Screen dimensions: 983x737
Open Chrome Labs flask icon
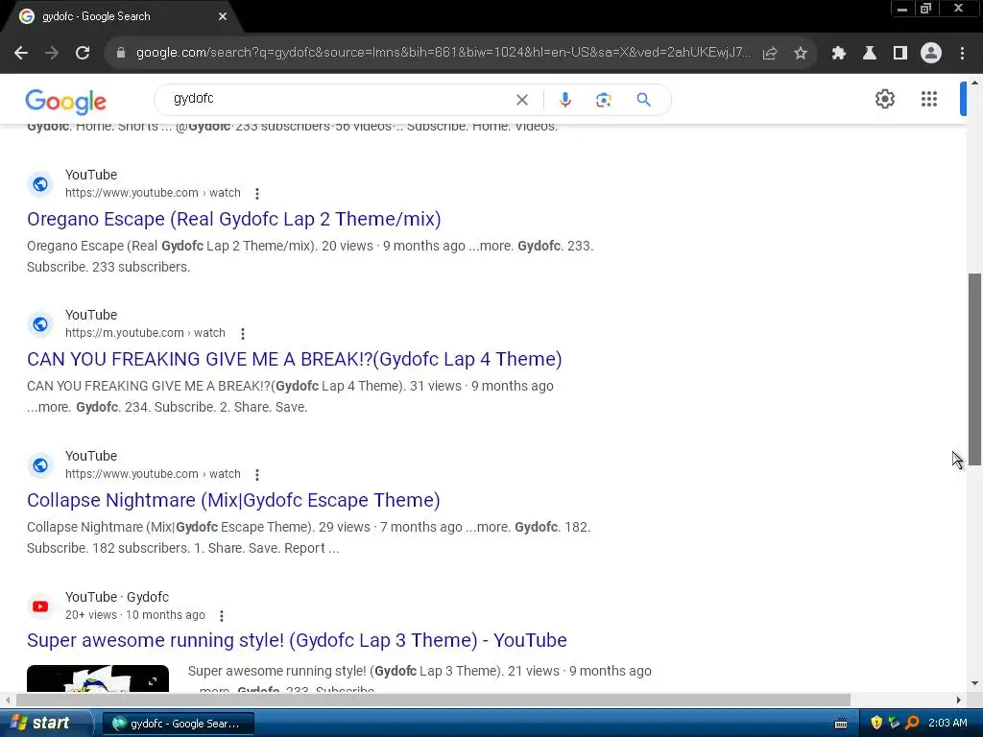click(870, 54)
